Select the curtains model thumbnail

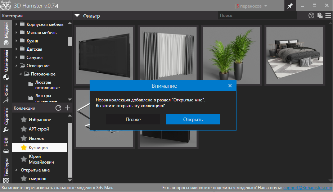(x=168, y=54)
